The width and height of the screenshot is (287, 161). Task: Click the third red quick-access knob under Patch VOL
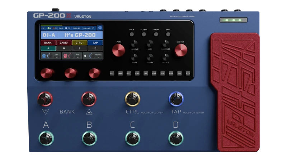coord(94,73)
